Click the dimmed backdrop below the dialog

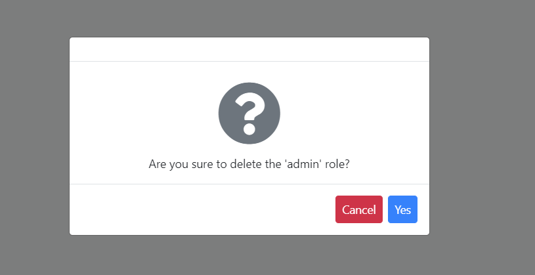tap(249, 255)
